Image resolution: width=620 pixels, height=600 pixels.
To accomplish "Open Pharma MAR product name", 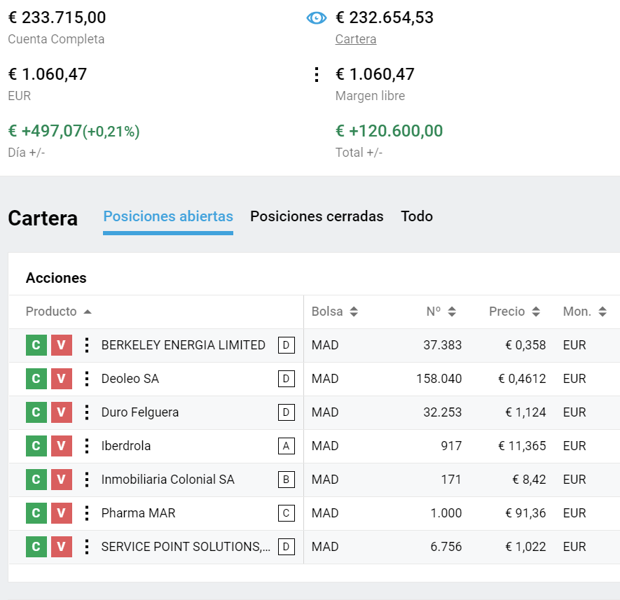I will 138,513.
